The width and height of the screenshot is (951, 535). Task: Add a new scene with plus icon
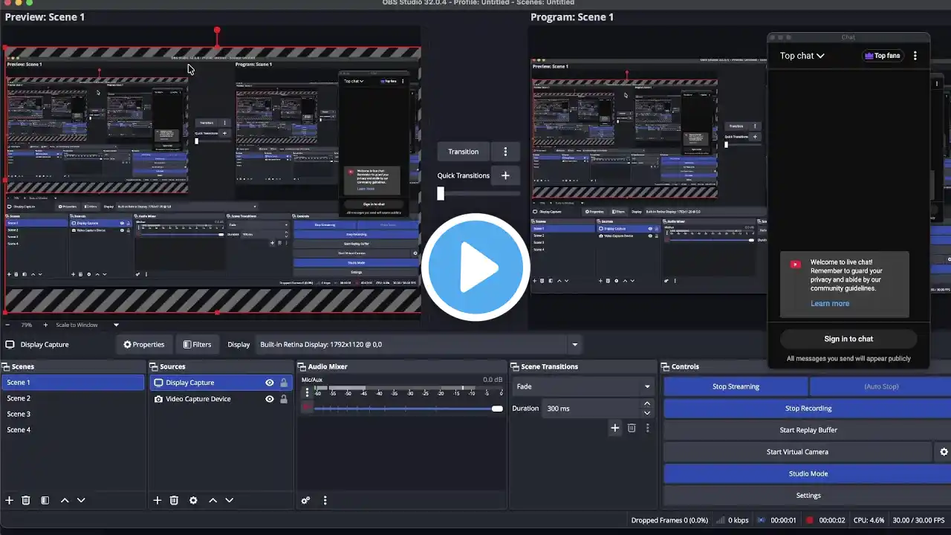10,500
